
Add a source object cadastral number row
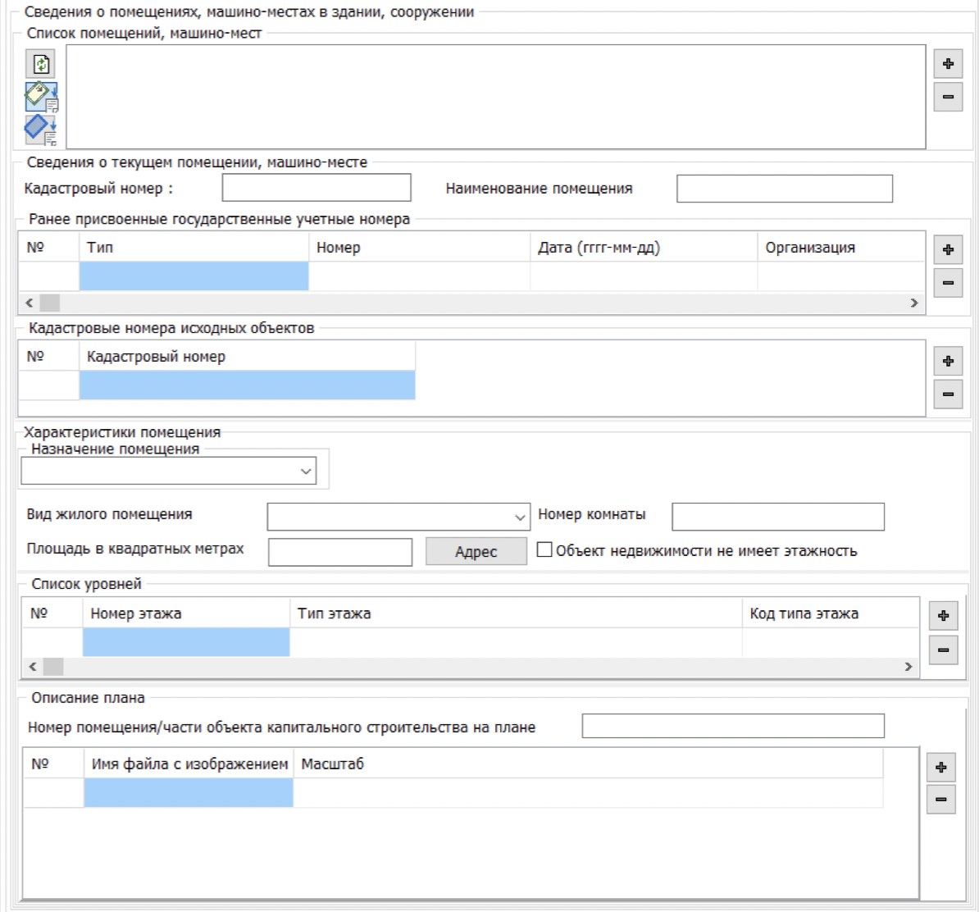948,361
